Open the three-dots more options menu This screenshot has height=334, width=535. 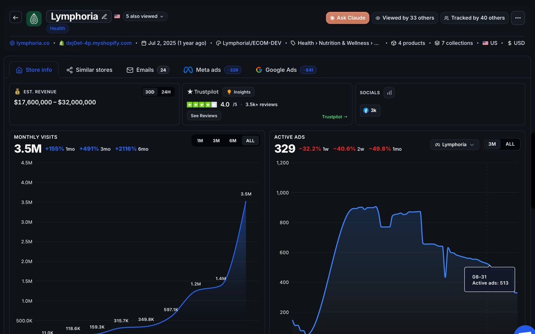tap(518, 18)
